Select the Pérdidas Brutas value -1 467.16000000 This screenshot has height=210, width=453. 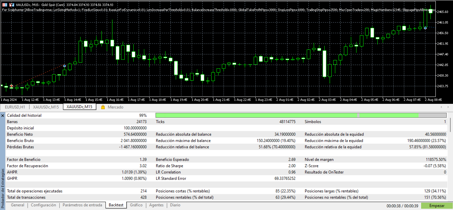click(x=133, y=147)
